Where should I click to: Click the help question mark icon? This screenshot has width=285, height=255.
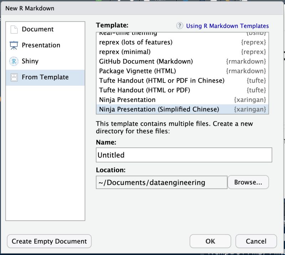tap(180, 26)
